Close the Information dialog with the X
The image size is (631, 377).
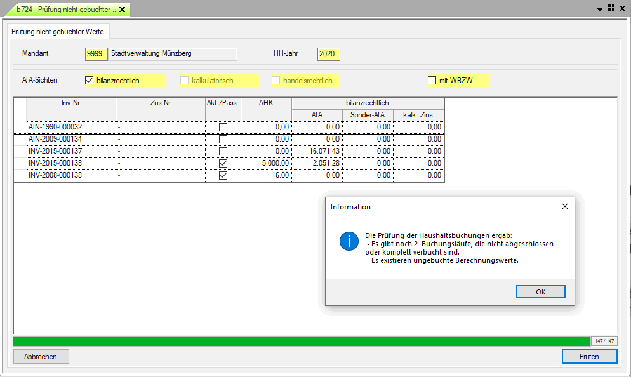pos(565,206)
